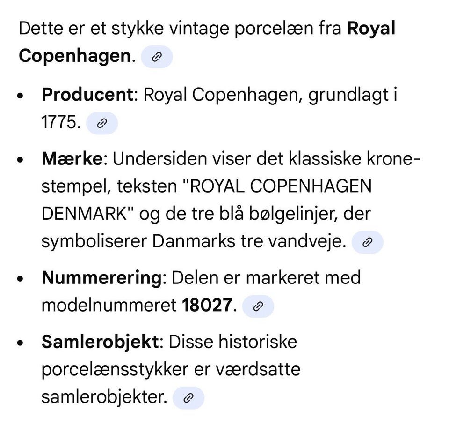
Task: Click the word 'porcelænsstykker' in the last item
Action: pos(113,370)
